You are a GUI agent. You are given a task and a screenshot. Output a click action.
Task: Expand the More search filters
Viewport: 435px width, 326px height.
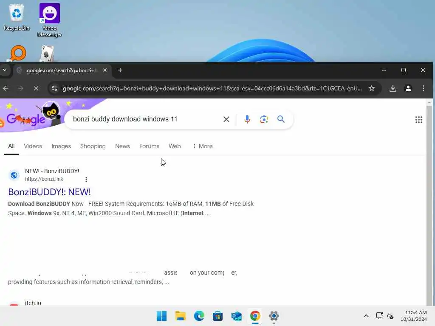click(x=203, y=146)
